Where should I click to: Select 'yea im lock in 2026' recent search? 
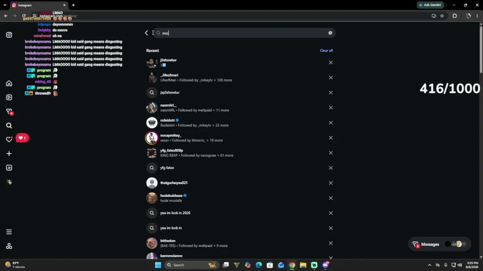coord(240,213)
